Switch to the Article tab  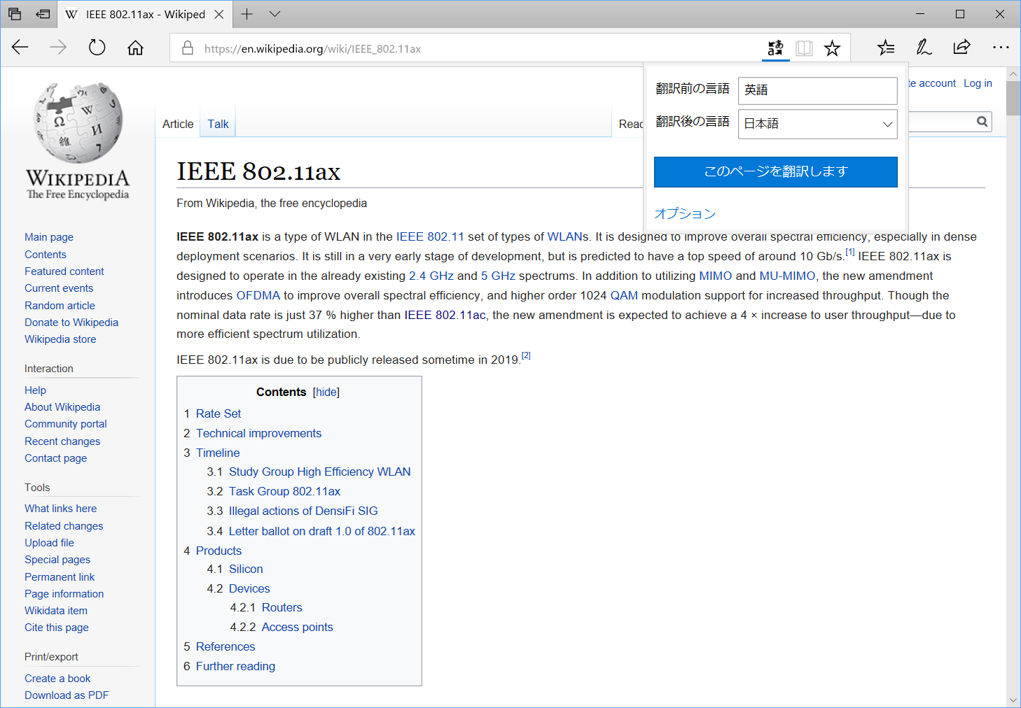pyautogui.click(x=178, y=124)
